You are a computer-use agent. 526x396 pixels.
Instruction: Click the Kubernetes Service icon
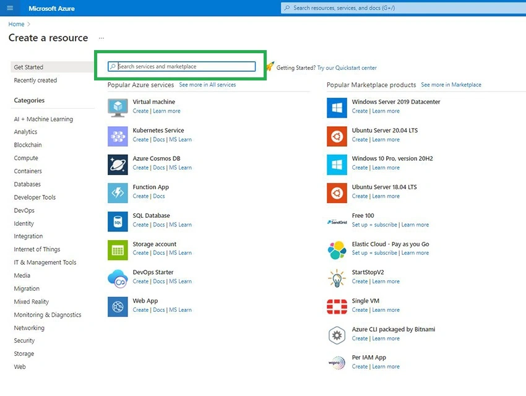point(118,136)
